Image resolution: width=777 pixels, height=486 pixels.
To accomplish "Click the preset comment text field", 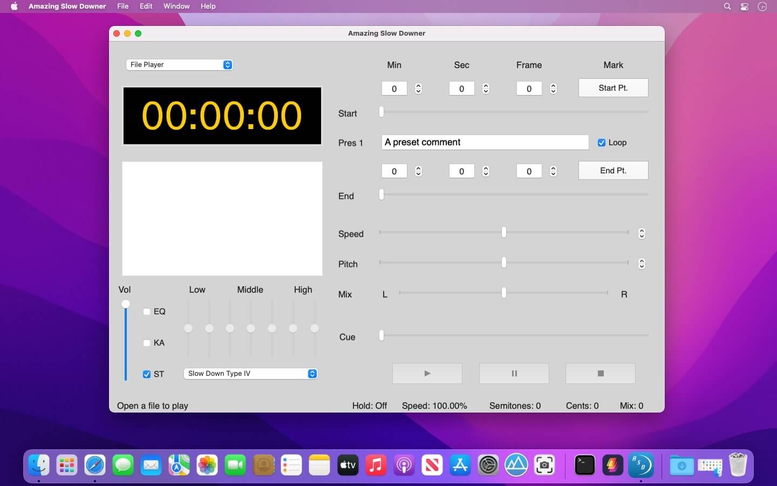I will [485, 142].
